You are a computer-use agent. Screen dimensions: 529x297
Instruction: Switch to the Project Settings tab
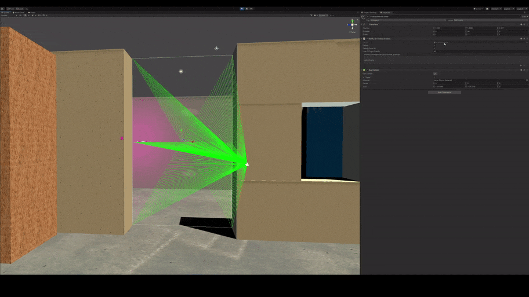click(x=369, y=13)
